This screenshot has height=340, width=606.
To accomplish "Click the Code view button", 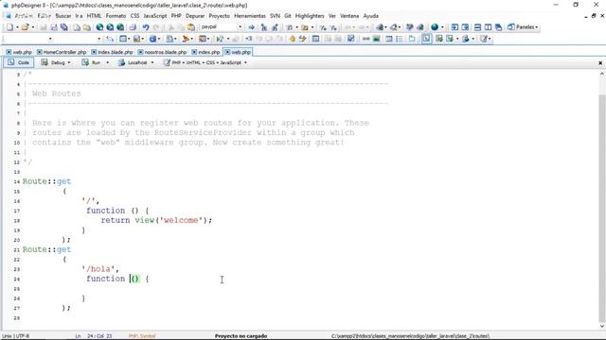I will [x=19, y=62].
